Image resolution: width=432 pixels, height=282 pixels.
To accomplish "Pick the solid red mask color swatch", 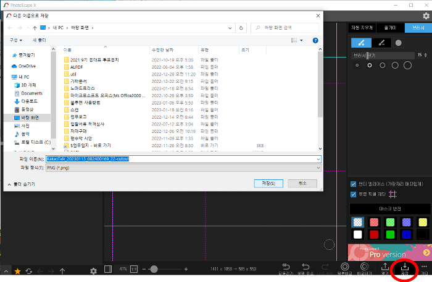I will (374, 234).
